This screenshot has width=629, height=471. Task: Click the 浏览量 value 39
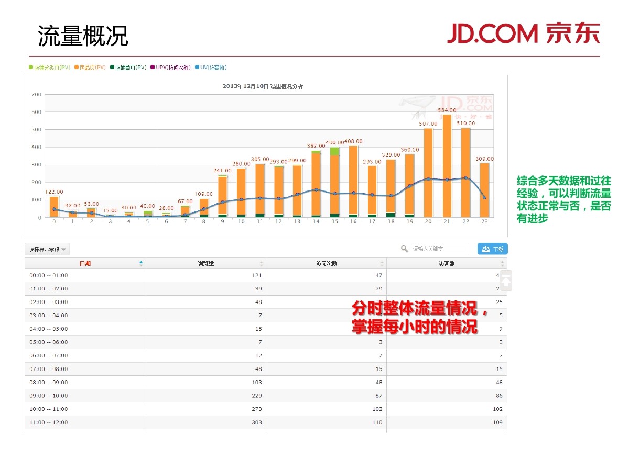(258, 289)
